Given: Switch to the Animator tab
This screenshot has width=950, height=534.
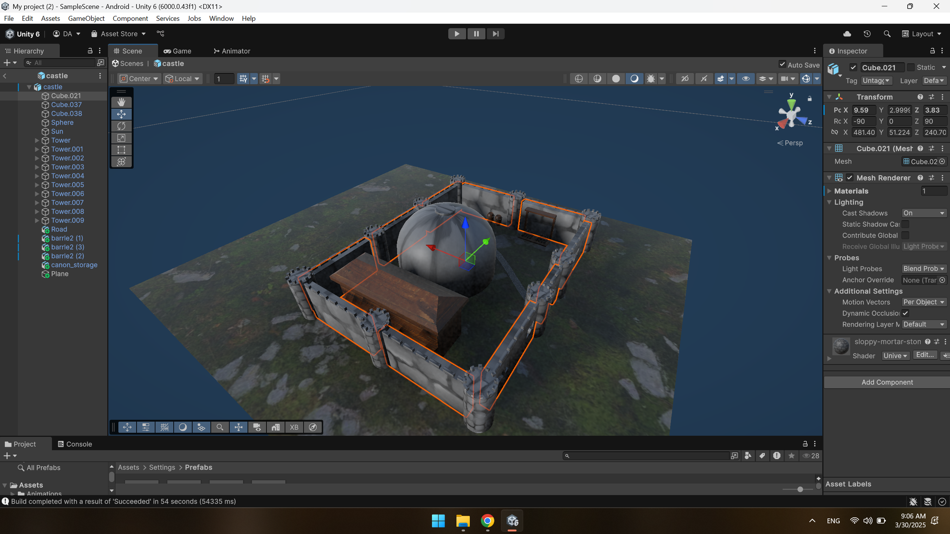Looking at the screenshot, I should tap(232, 51).
